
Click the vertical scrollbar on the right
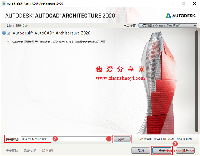196,81
